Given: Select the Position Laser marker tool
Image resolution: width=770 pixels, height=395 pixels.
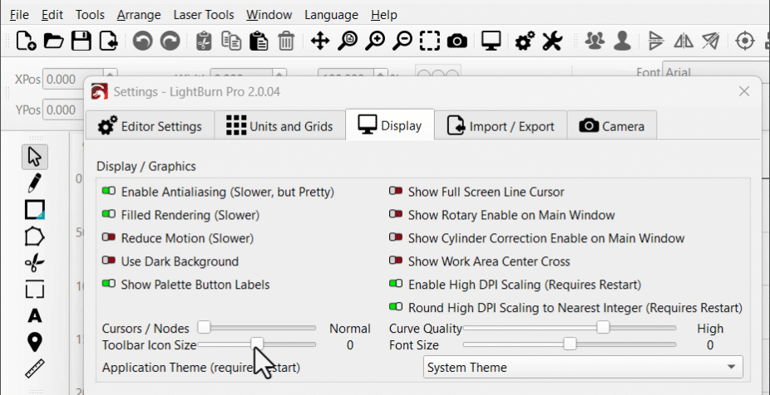Looking at the screenshot, I should 35,341.
